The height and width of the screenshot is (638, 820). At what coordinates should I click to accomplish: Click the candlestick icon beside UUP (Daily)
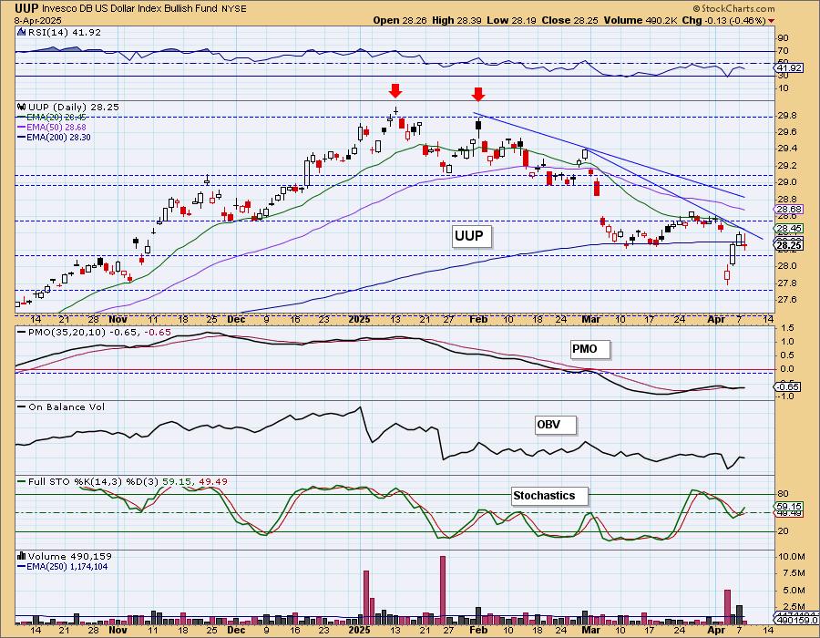(22, 107)
